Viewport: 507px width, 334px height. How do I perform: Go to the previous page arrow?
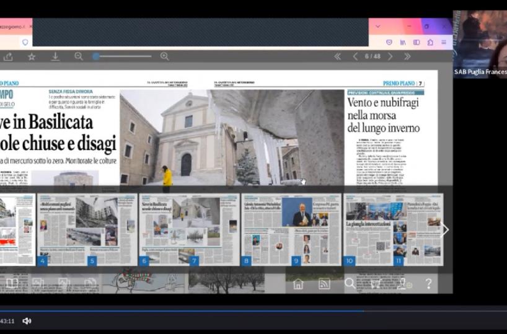tap(355, 56)
